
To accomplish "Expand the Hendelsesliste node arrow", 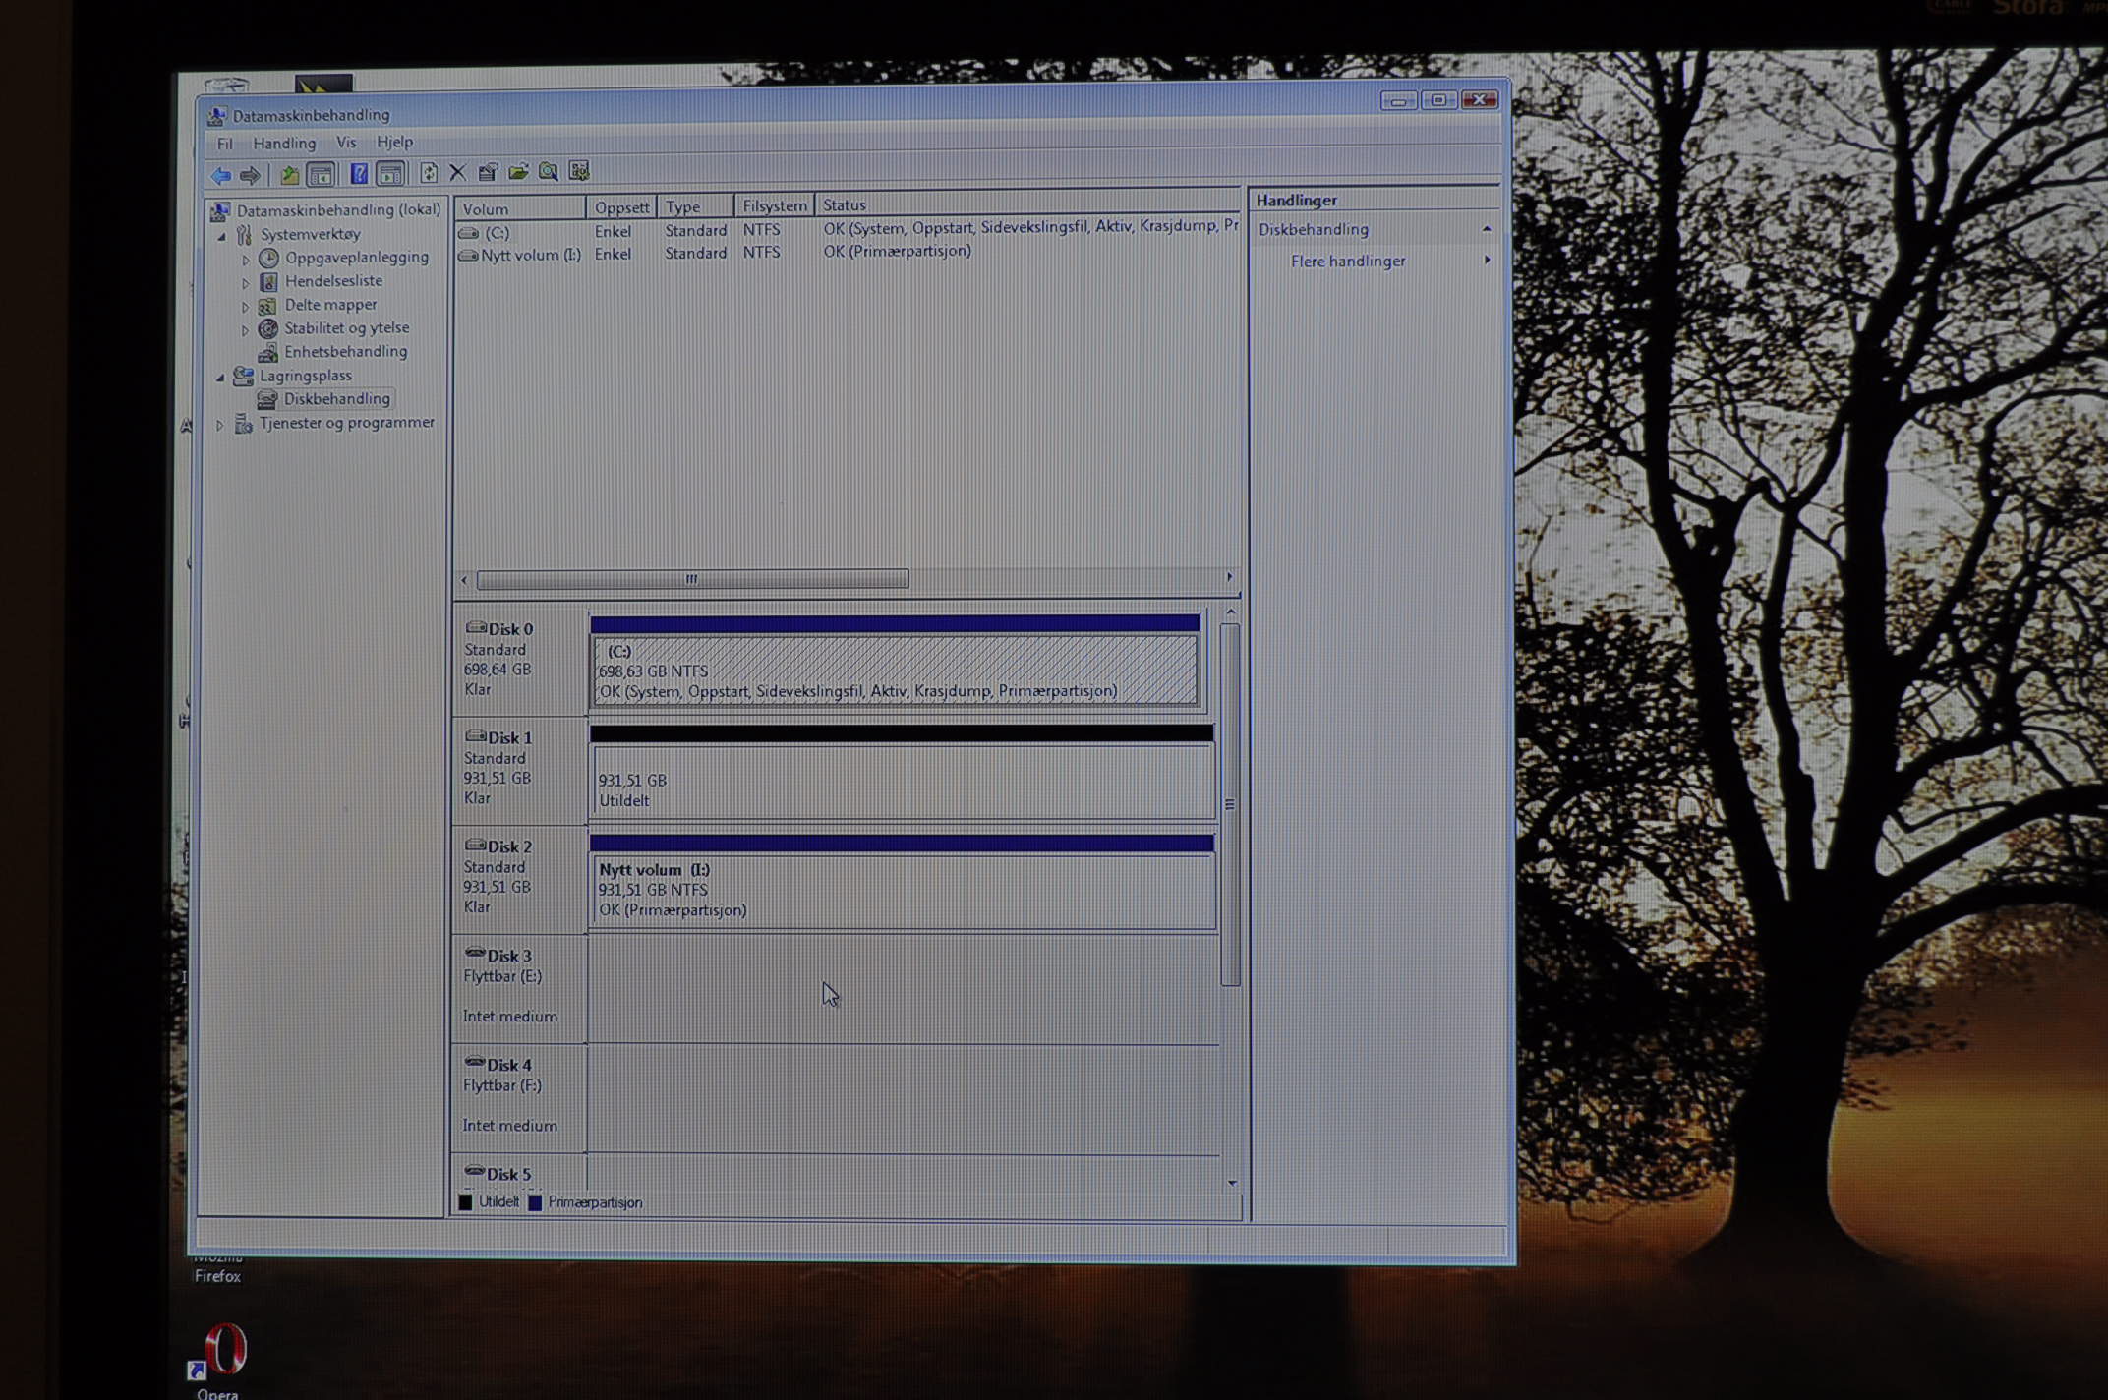I will coord(245,283).
